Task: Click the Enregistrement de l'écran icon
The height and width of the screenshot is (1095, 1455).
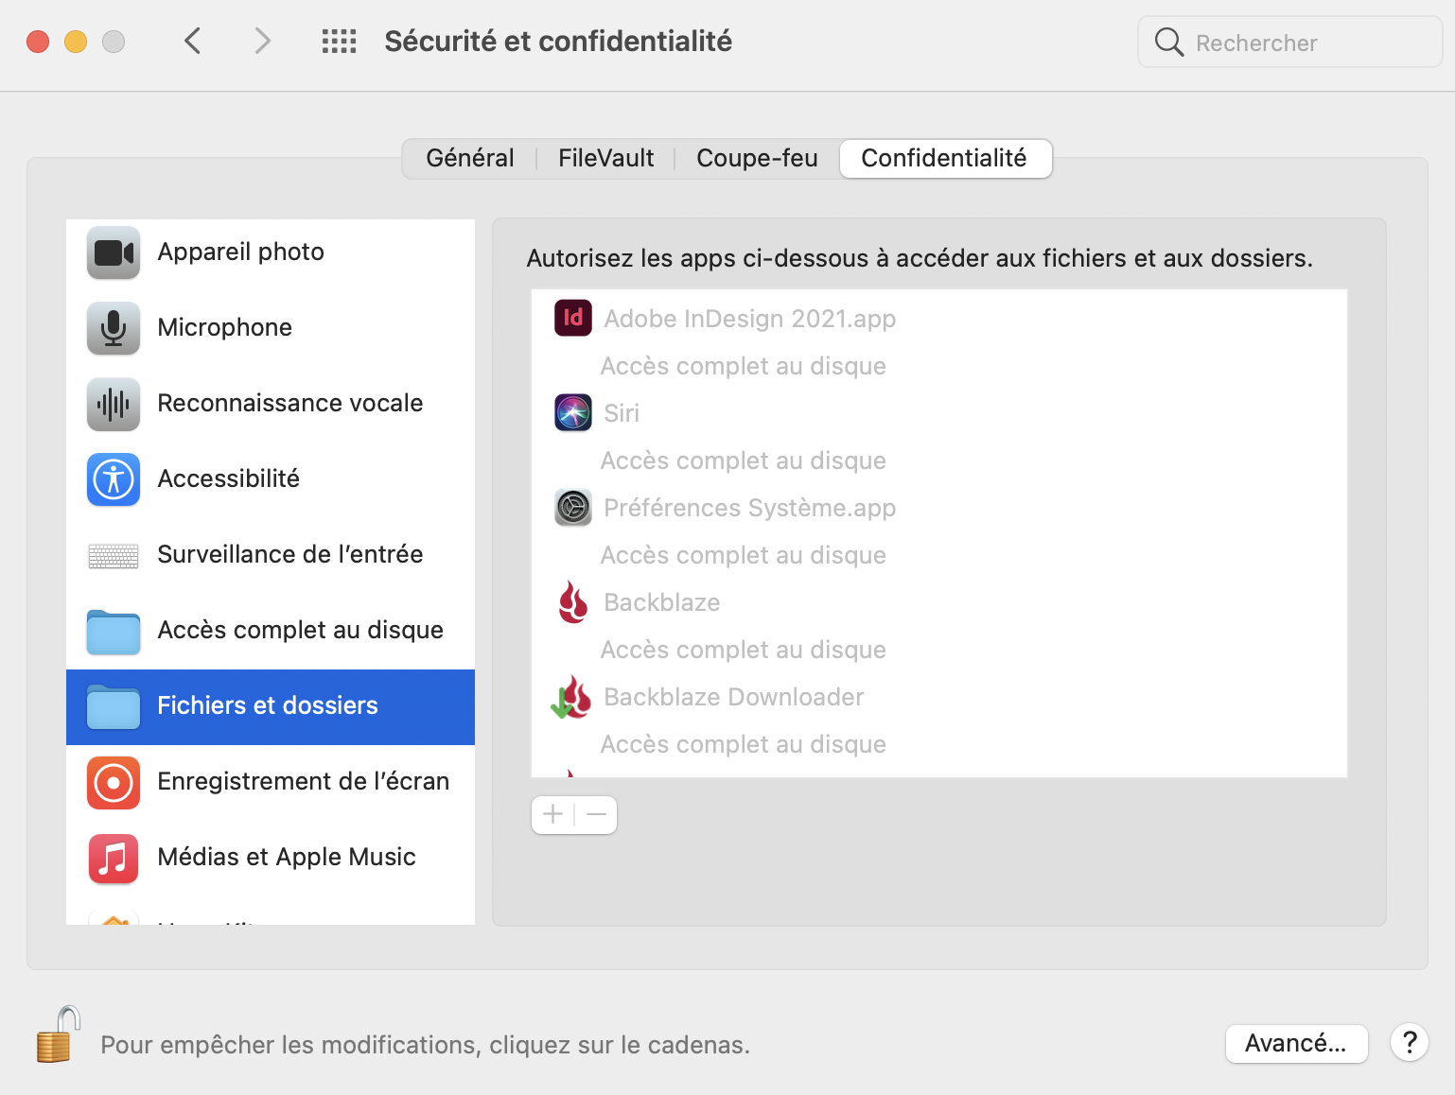Action: coord(114,782)
